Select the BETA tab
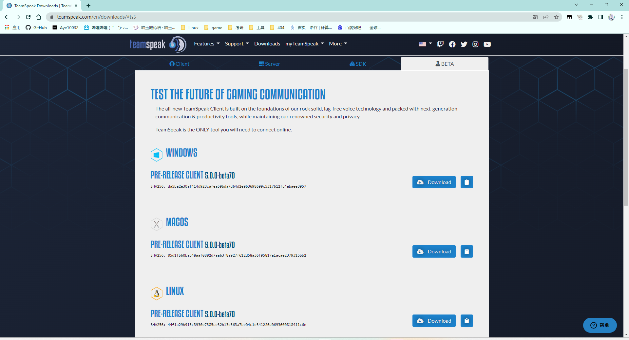Viewport: 629px width, 340px height. (445, 64)
